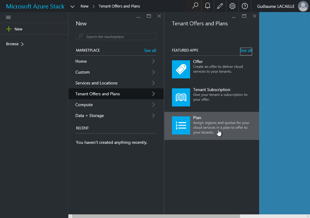
Task: Maximize the New blade
Action: coord(149,16)
